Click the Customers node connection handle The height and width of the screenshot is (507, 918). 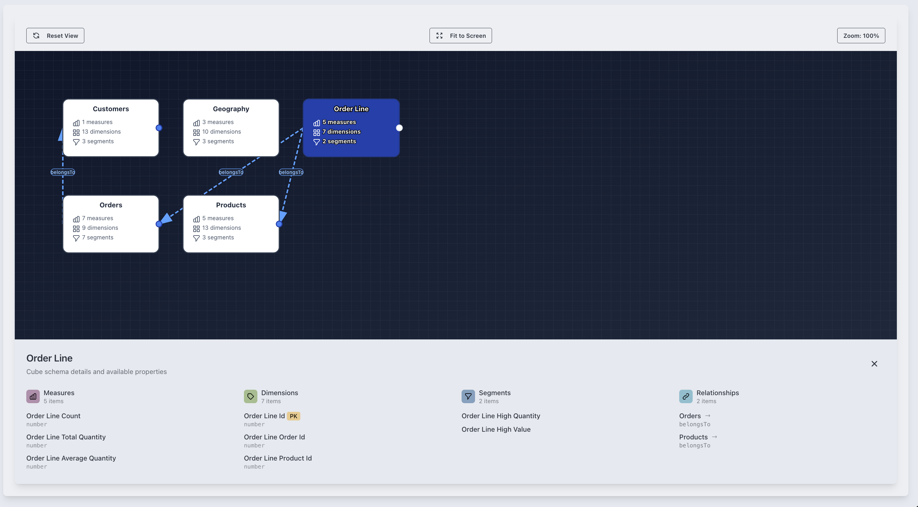(159, 128)
